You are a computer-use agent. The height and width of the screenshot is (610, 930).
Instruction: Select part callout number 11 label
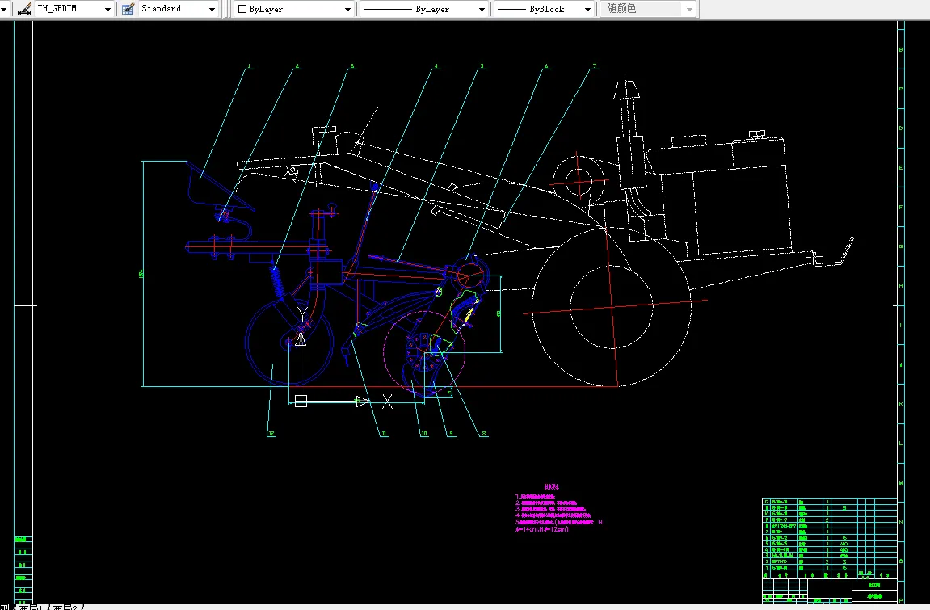pos(384,434)
